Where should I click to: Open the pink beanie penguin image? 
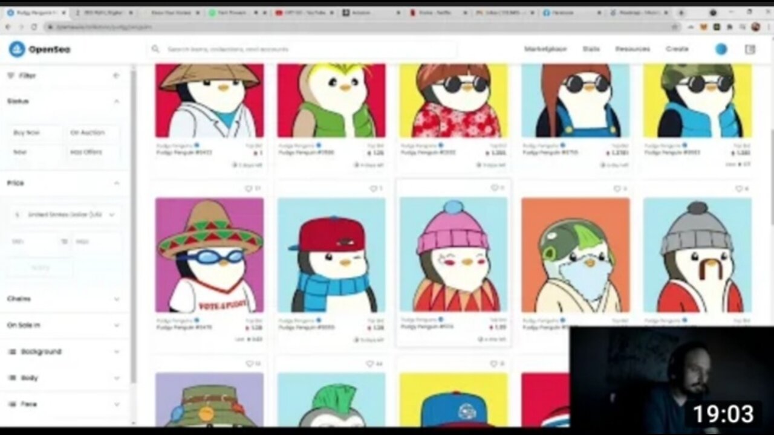[x=454, y=254]
